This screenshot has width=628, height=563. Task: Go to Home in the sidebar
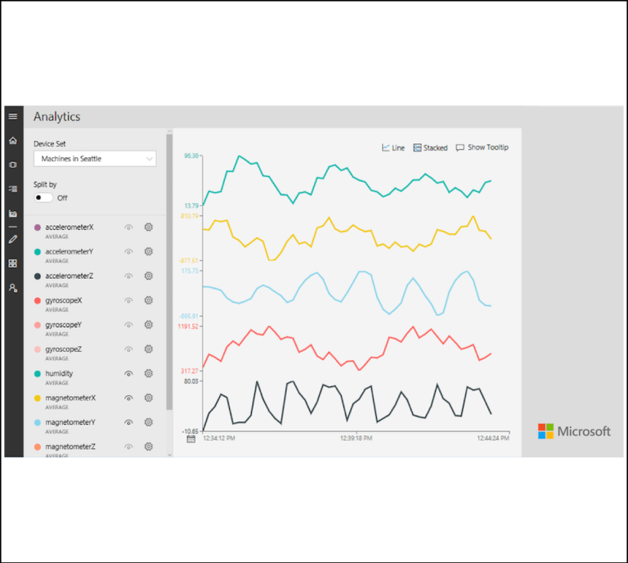pos(13,141)
